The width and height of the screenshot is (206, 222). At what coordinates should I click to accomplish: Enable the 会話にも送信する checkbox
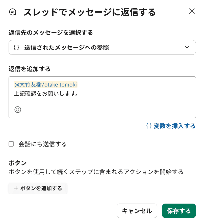pyautogui.click(x=11, y=144)
